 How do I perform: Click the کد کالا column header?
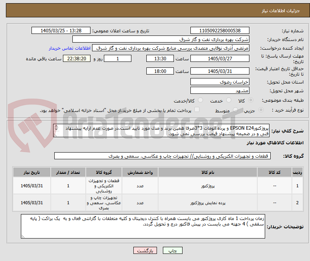275,172
